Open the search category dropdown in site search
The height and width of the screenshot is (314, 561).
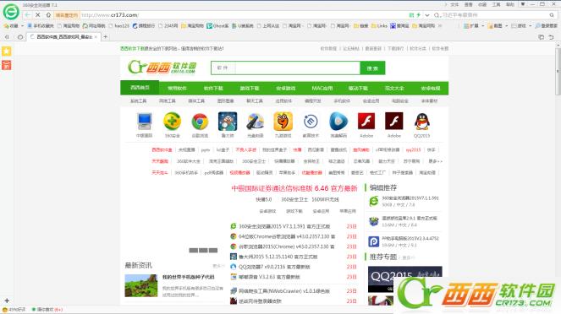(223, 68)
